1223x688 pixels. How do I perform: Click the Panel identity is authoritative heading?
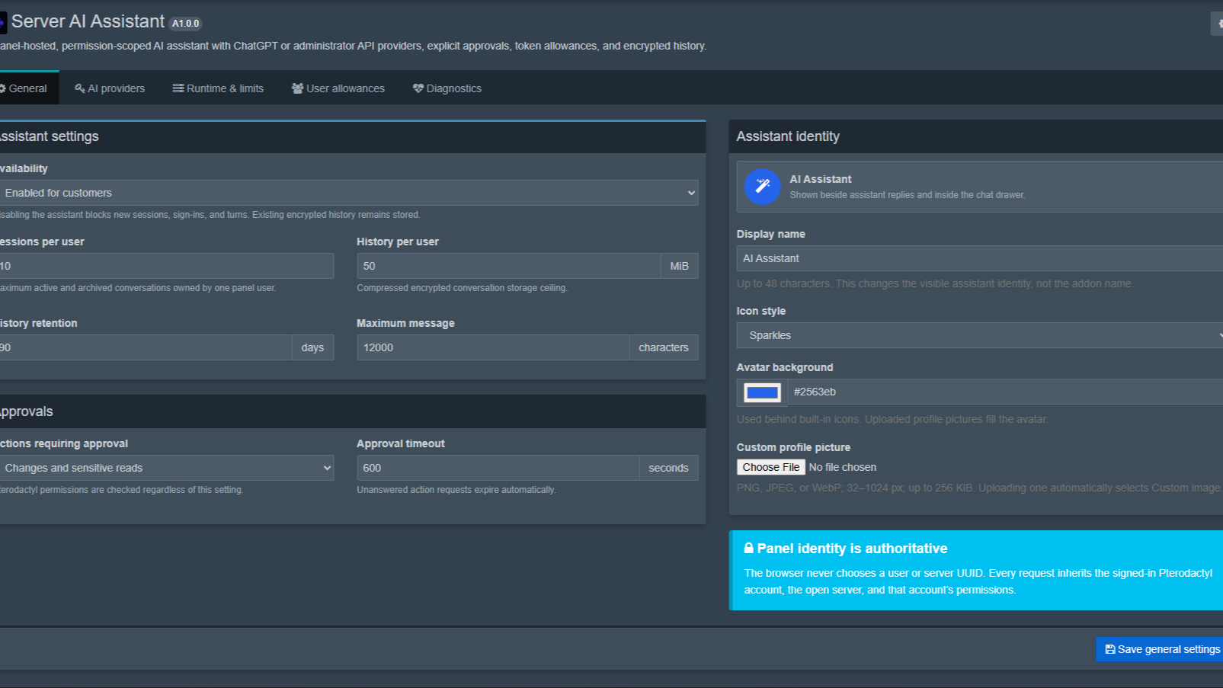pos(852,549)
